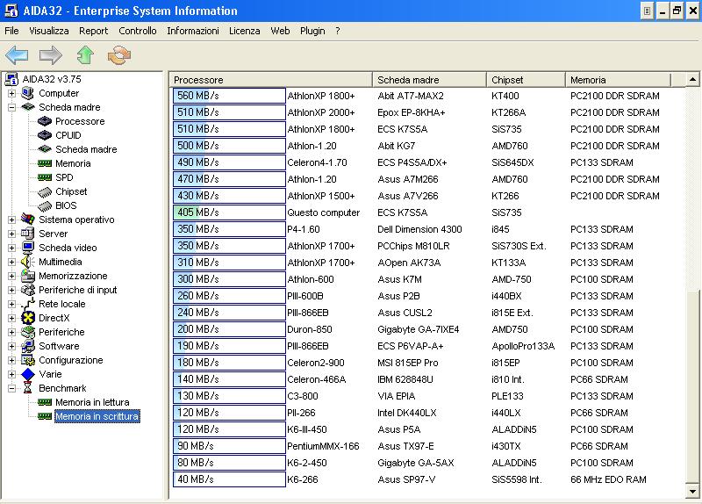Open the Controllo menu
The image size is (702, 504).
(138, 31)
